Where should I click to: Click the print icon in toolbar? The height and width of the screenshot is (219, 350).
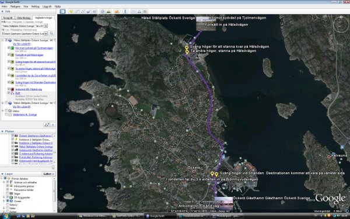click(139, 12)
